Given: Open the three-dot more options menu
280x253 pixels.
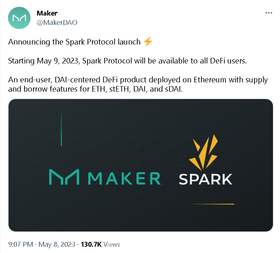Looking at the screenshot, I should [269, 13].
